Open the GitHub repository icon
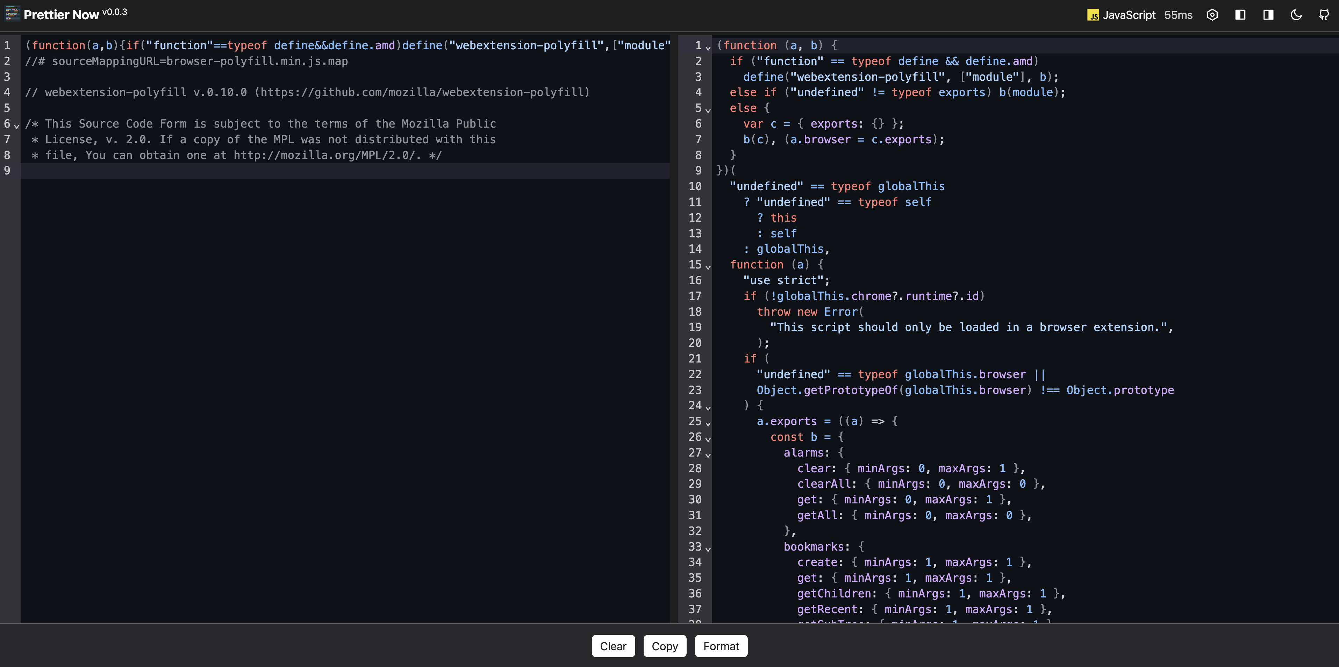The image size is (1339, 667). [1324, 15]
